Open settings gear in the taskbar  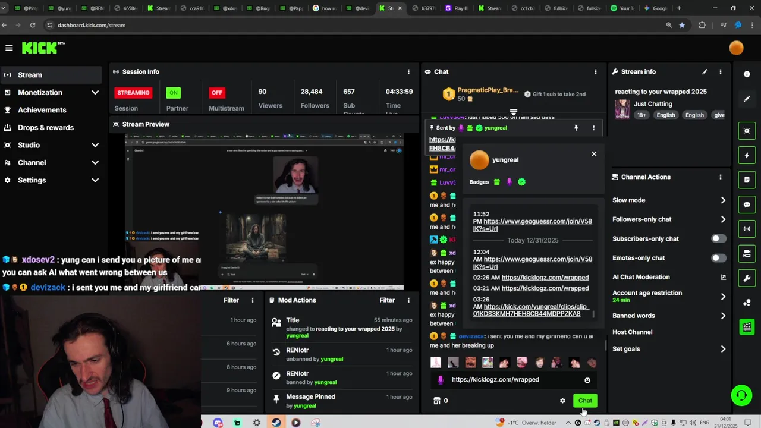point(256,423)
